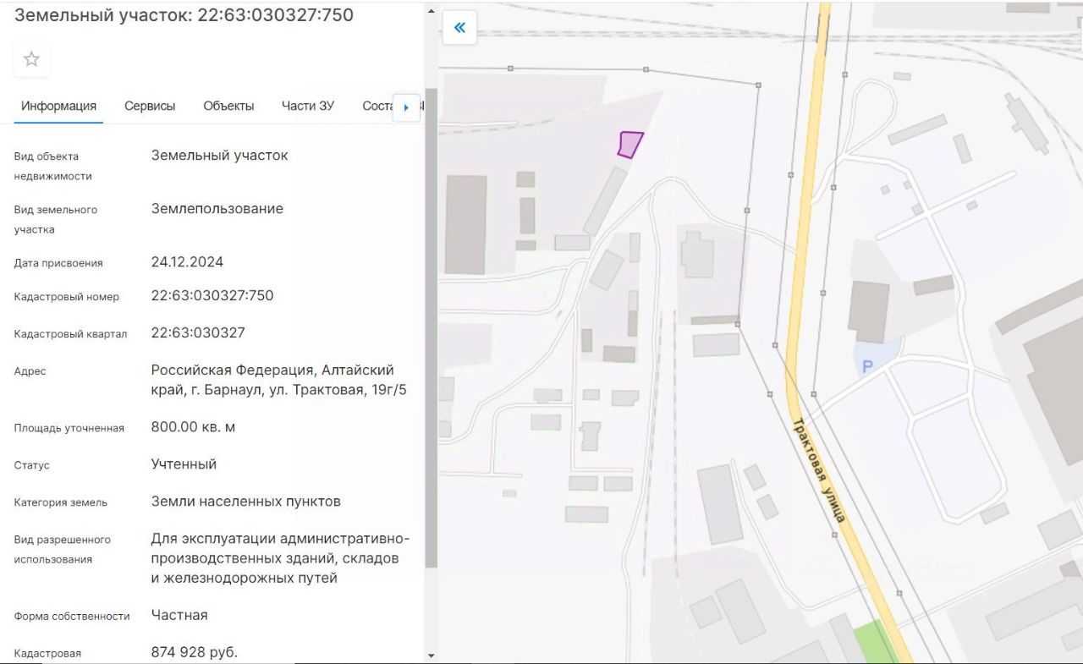This screenshot has height=664, width=1083.
Task: Select the purple parcel outline on the map
Action: pos(629,145)
